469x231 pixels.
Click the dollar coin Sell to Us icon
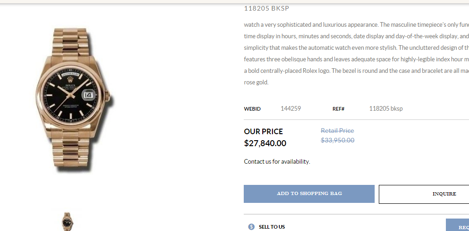click(251, 227)
